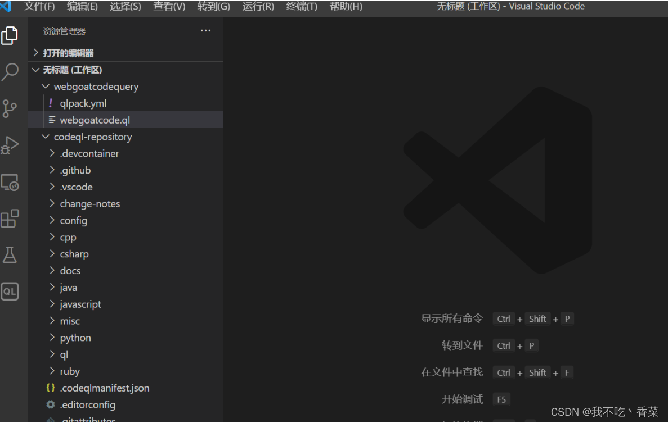
Task: Open the qlpack.yml file
Action: 125,103
